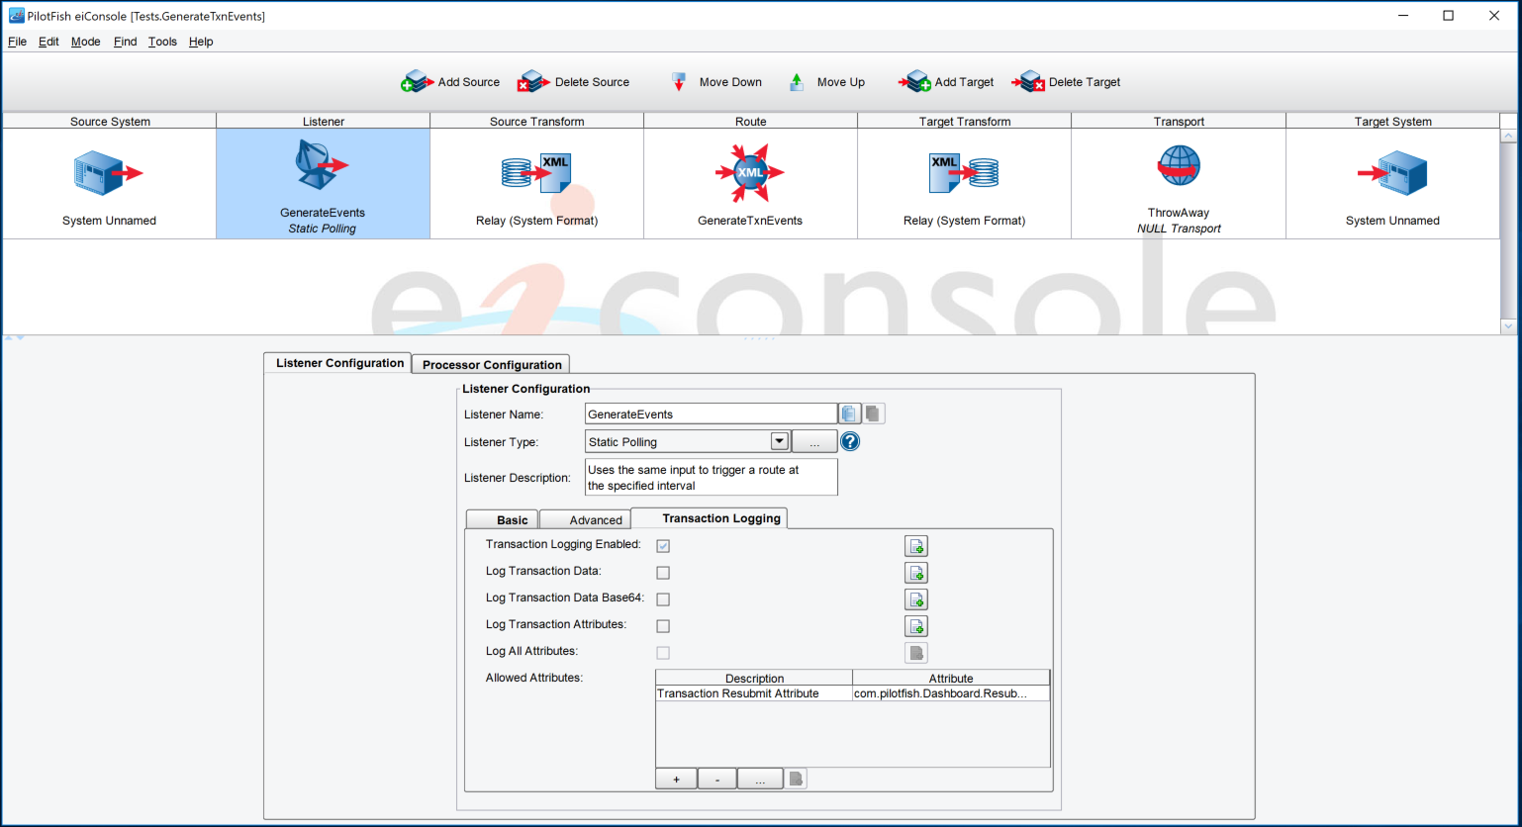
Task: Select the GenerateEvents listener stage icon
Action: coord(322,164)
